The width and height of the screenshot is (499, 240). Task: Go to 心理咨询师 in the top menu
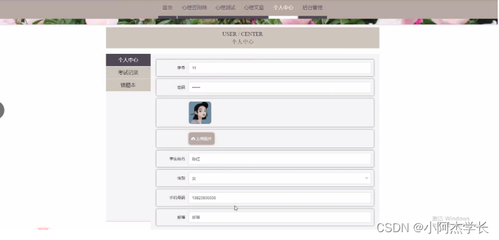coord(194,8)
